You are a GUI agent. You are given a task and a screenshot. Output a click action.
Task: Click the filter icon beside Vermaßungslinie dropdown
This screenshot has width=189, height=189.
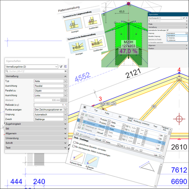click(61, 67)
